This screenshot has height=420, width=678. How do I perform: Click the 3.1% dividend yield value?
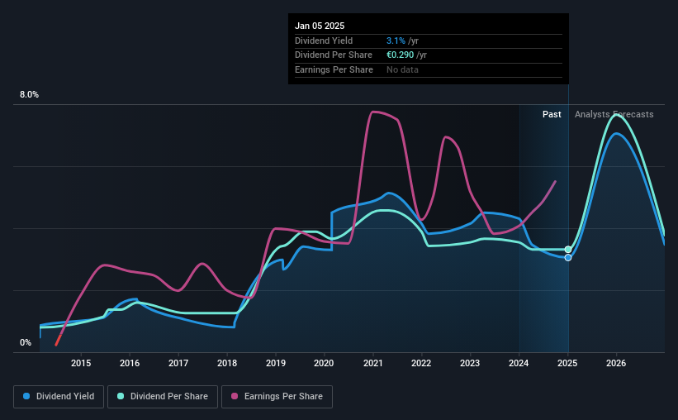coord(396,41)
